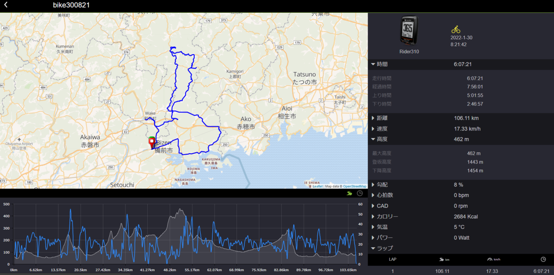Screen dimensions: 554x275
Task: Expand the 勾配 section
Action: point(373,185)
